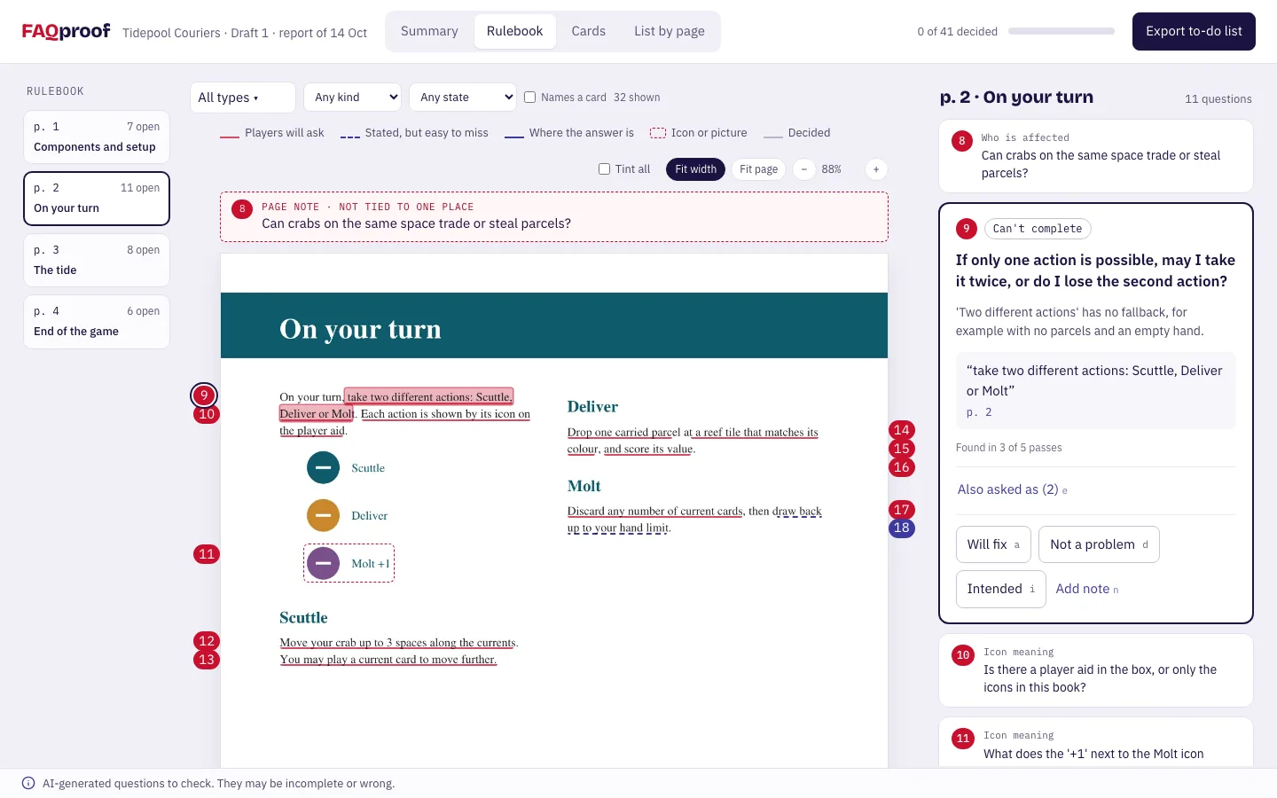Image resolution: width=1277 pixels, height=798 pixels.
Task: Click the FAQproof logo
Action: 66,31
